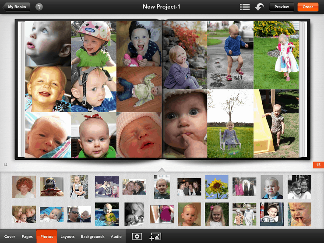Select the newborn wrapped in striped blanket photo

tap(48, 135)
